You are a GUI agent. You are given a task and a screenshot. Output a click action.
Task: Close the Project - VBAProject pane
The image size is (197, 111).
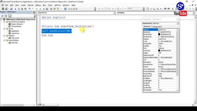[34, 12]
